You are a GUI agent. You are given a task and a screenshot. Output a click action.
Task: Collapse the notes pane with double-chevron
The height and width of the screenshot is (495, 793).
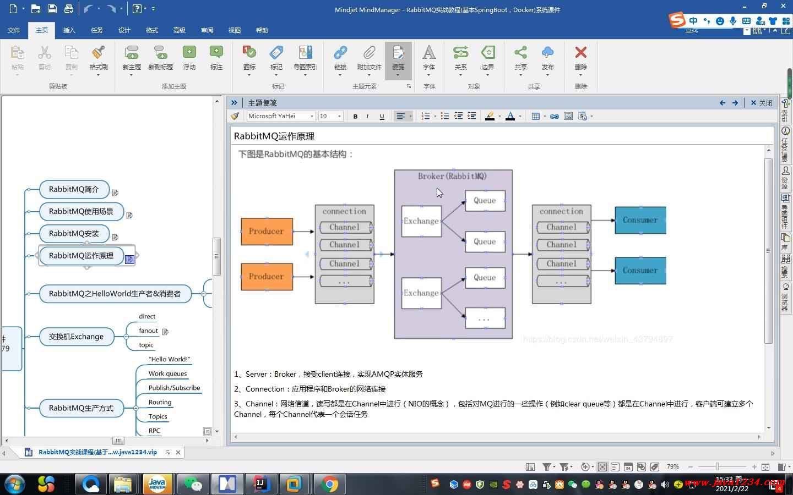[x=234, y=103]
